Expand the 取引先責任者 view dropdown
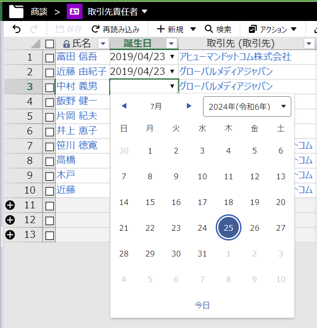 pyautogui.click(x=145, y=11)
